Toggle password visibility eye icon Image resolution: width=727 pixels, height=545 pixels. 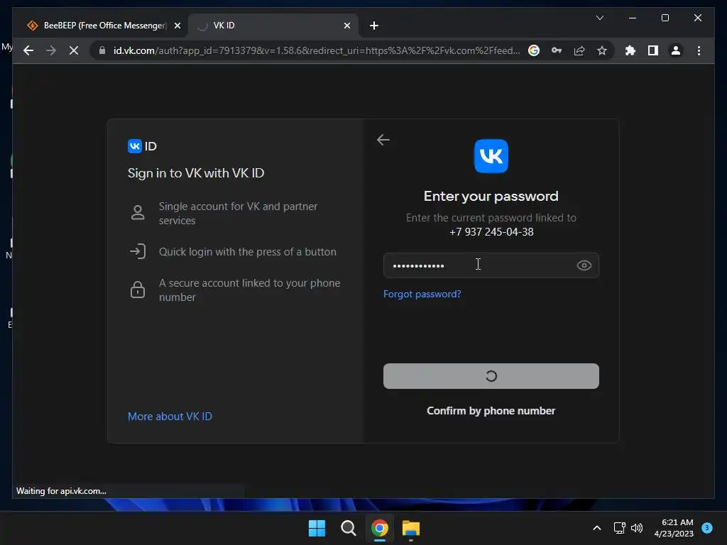pyautogui.click(x=584, y=265)
